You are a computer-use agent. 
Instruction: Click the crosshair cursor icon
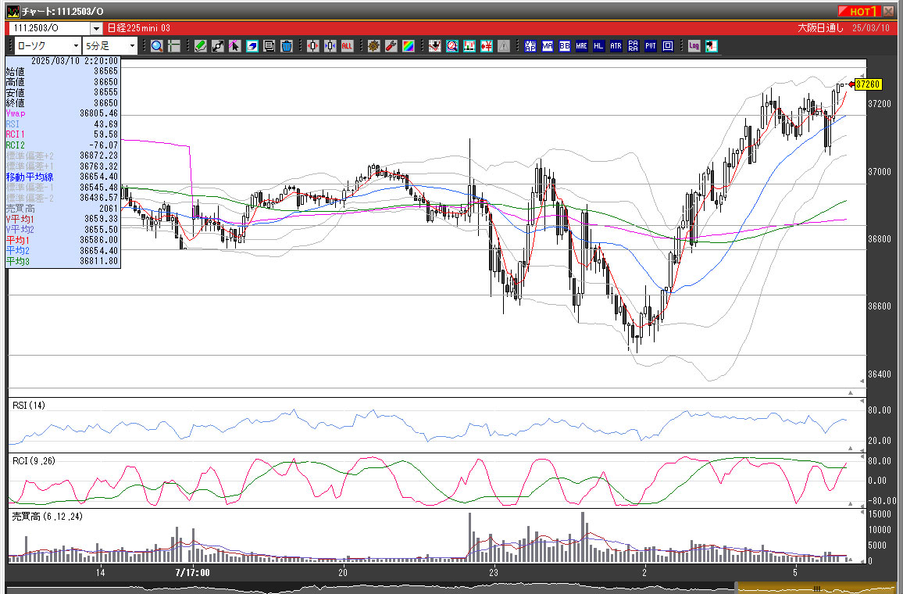(174, 46)
